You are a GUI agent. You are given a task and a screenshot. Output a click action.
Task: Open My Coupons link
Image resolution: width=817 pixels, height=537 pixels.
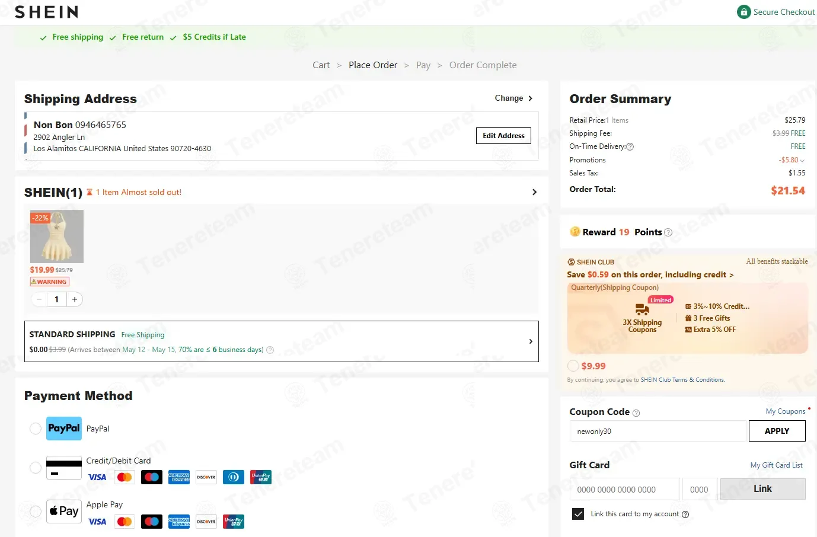pos(785,411)
